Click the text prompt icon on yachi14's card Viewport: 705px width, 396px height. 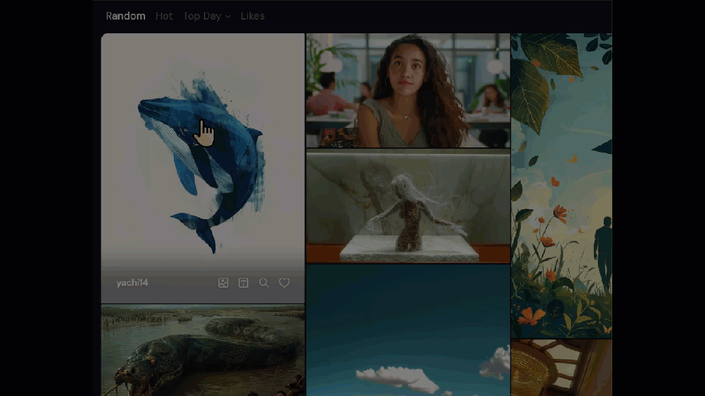pyautogui.click(x=243, y=283)
